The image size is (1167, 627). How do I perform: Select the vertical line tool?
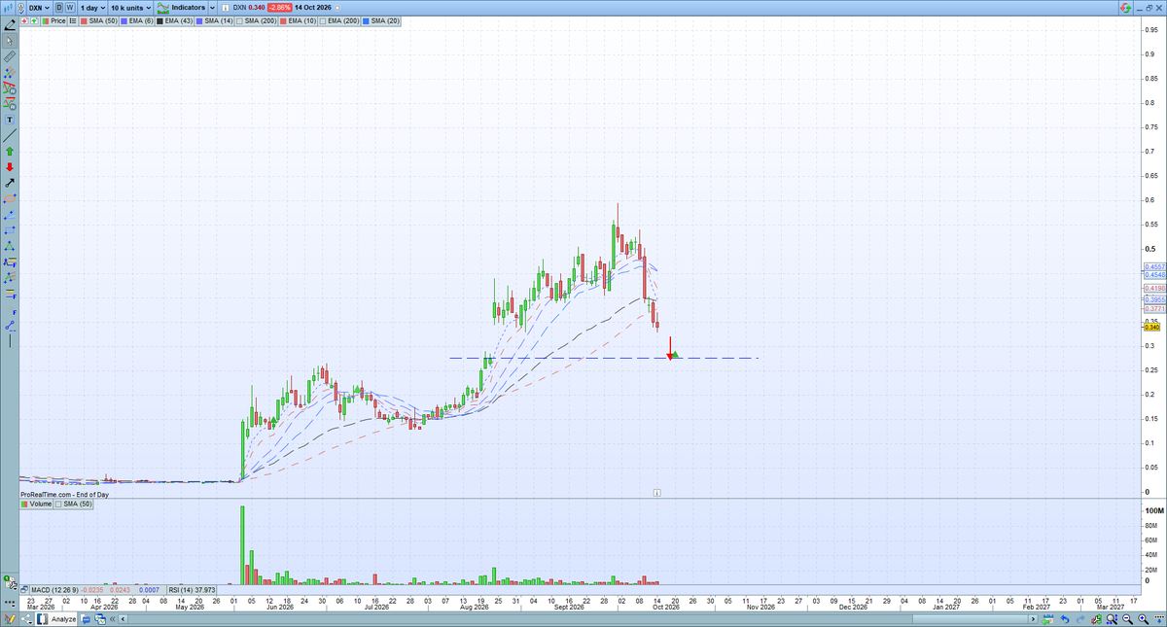[10, 339]
